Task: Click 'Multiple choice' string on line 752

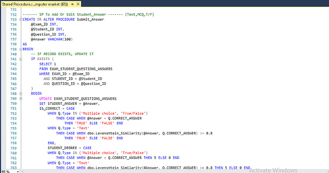Action: (99, 113)
